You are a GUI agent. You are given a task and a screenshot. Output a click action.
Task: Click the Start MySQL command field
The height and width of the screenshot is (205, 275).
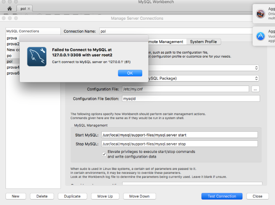[180, 135]
